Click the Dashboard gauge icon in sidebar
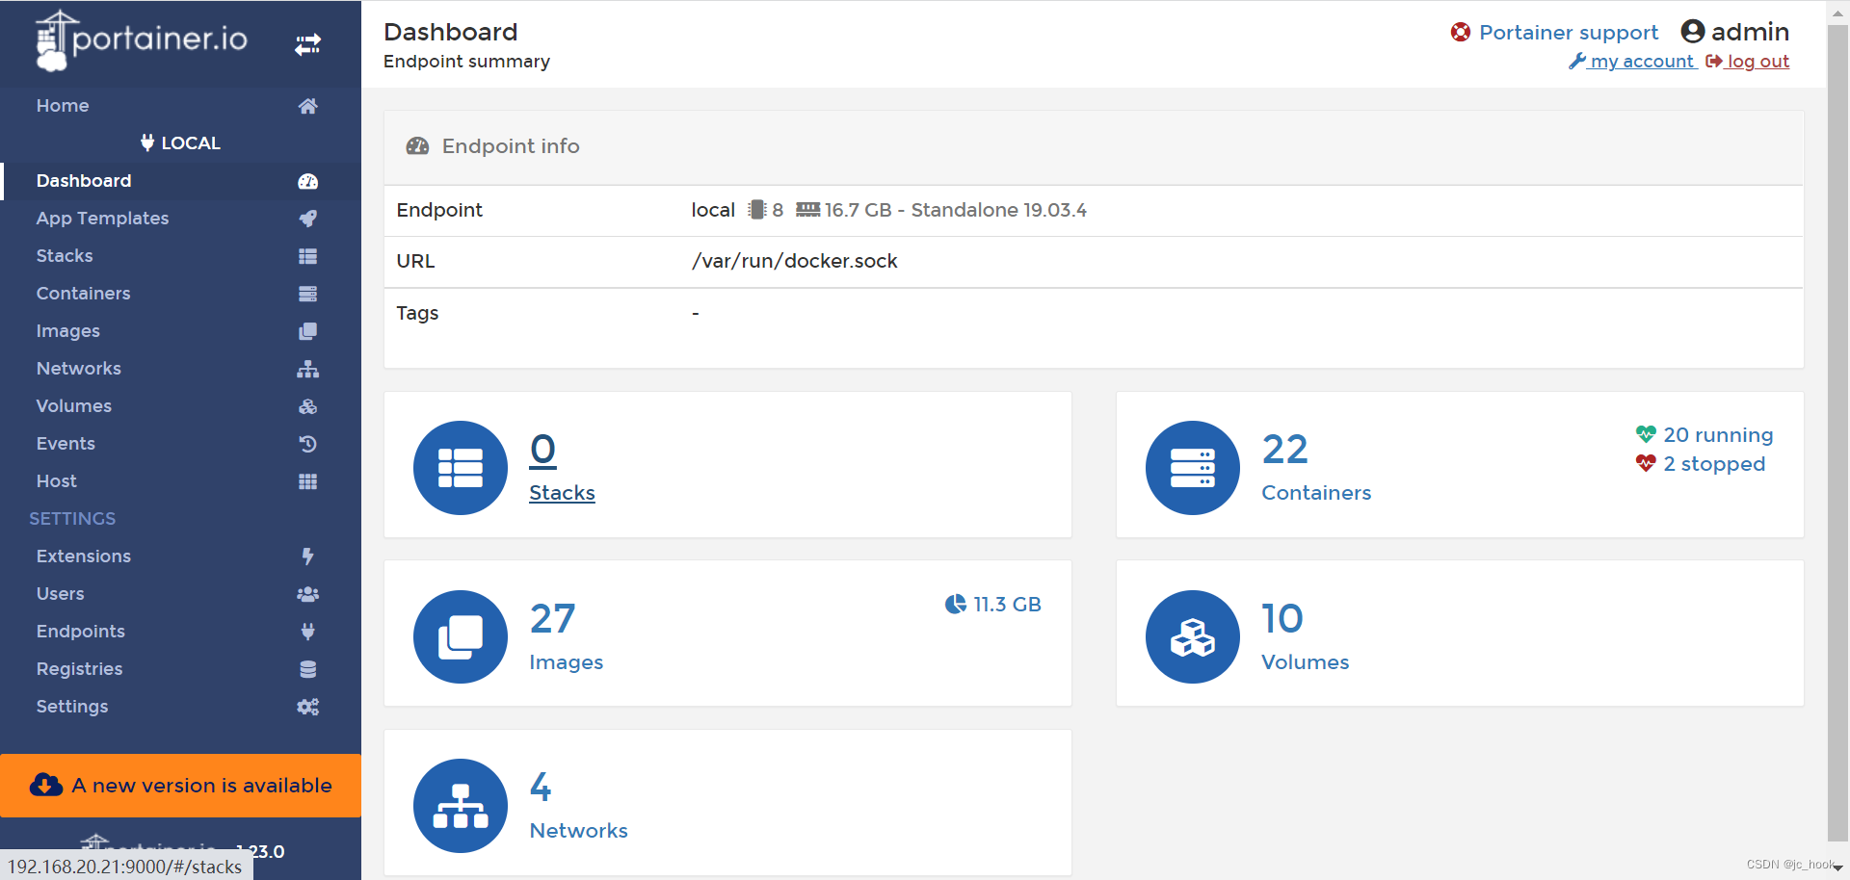This screenshot has height=880, width=1850. pos(307,181)
